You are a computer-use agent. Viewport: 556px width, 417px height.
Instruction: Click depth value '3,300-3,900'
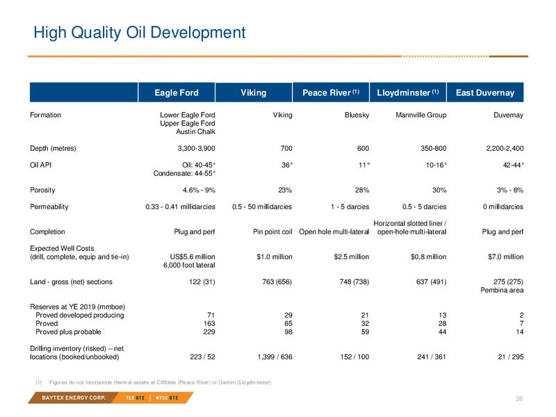tap(196, 148)
